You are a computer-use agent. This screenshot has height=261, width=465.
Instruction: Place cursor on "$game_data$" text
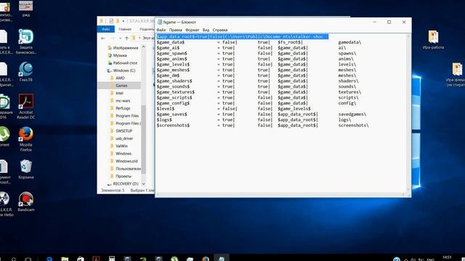coord(171,42)
